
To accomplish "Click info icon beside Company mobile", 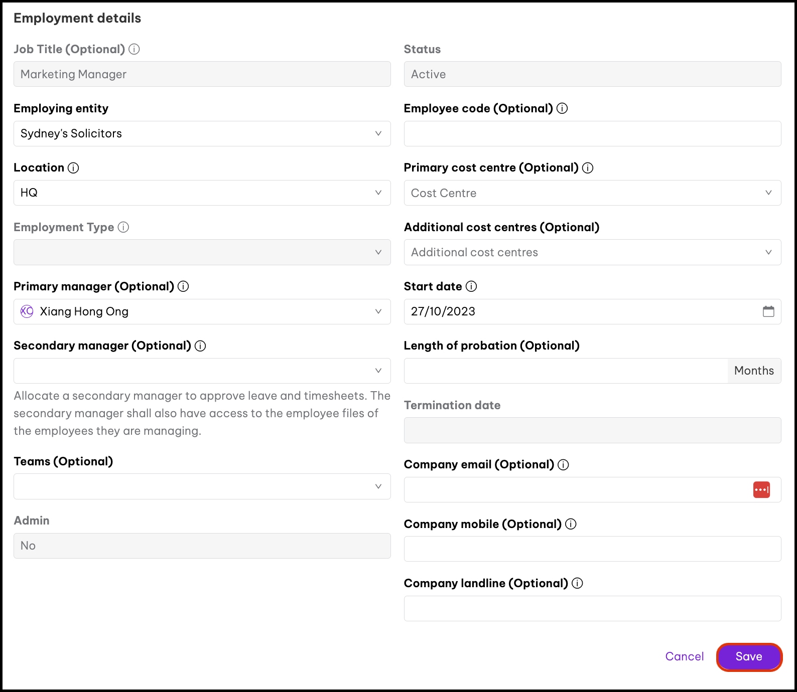I will click(571, 524).
